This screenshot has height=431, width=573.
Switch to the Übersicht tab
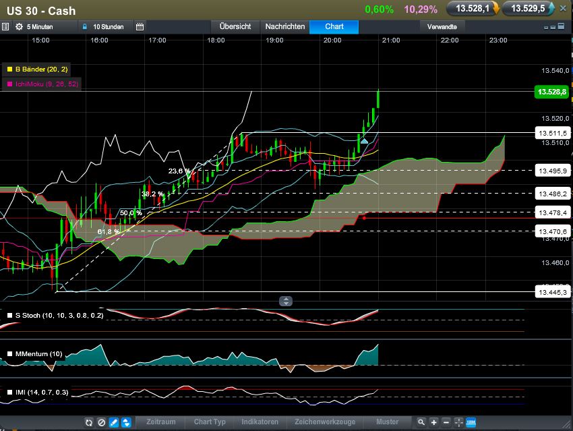[235, 26]
